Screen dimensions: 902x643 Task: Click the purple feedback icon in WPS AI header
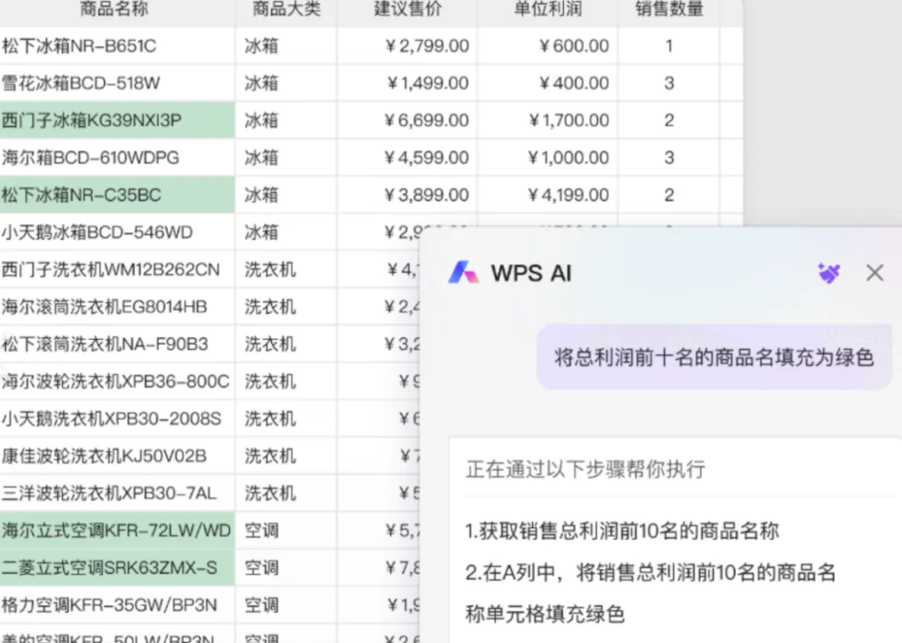[829, 273]
